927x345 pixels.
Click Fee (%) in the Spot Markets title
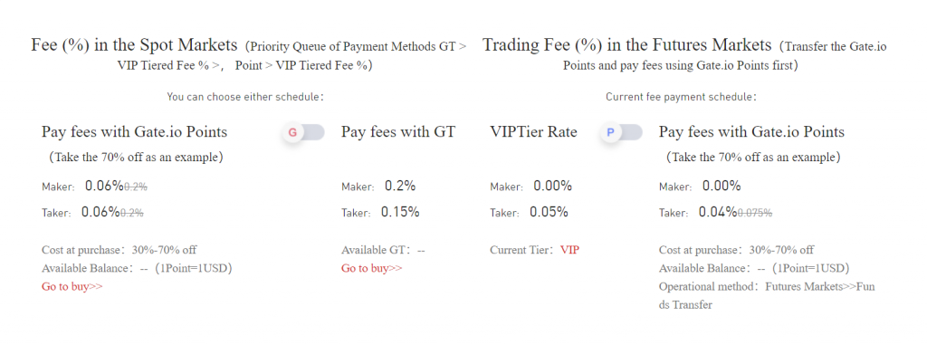(134, 45)
